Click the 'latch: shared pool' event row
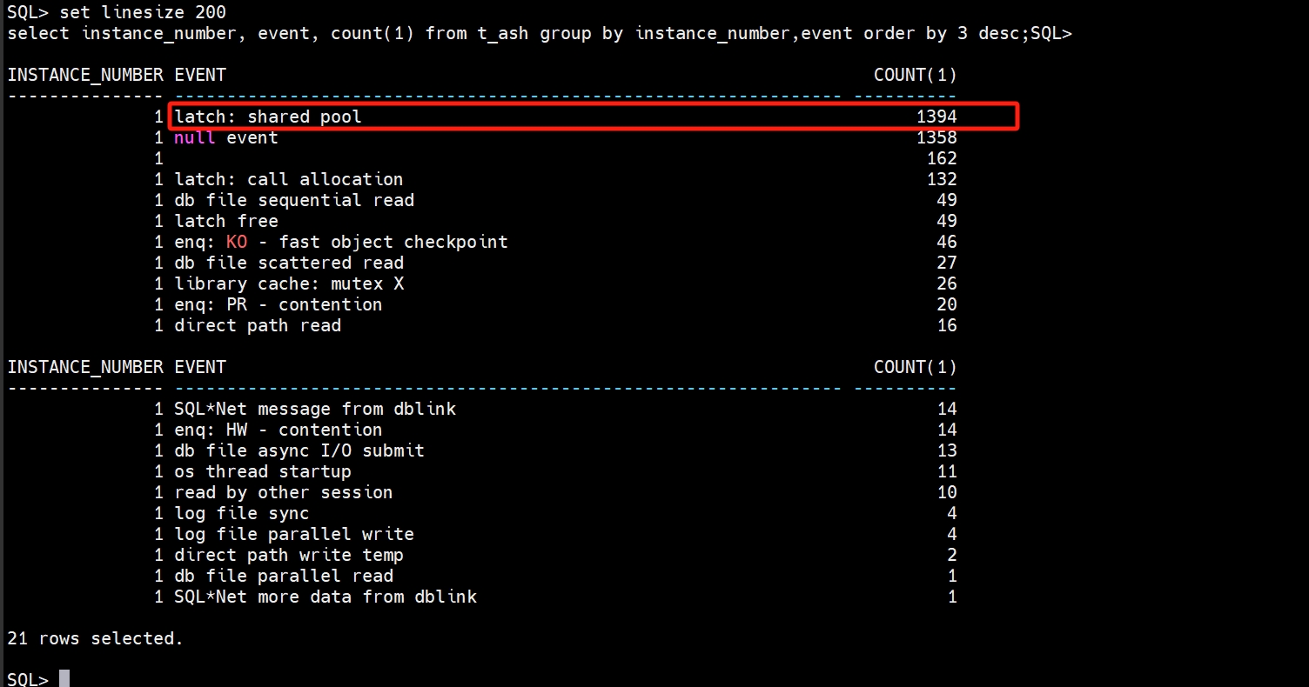The width and height of the screenshot is (1309, 687). 592,116
